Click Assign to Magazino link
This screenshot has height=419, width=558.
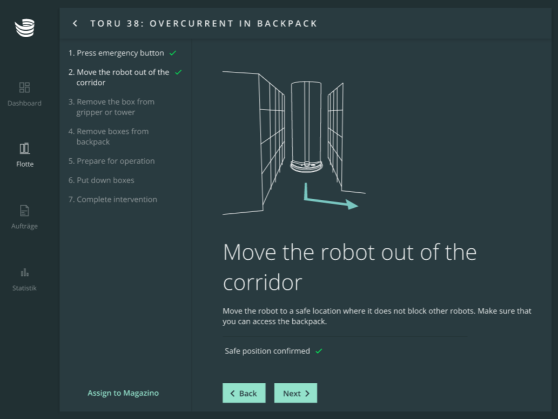click(123, 393)
